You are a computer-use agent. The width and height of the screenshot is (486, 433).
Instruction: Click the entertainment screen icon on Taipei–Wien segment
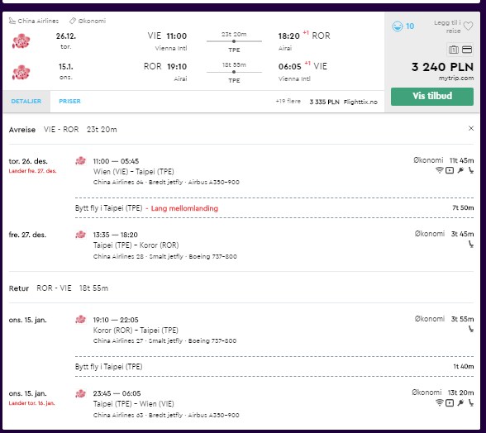(x=450, y=402)
